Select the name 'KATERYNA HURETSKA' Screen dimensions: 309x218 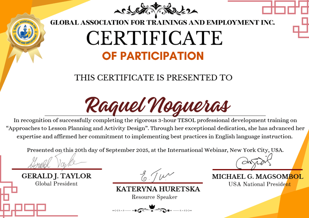[158, 189]
